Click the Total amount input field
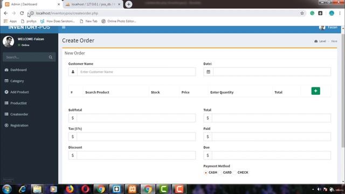345x194 pixels. 271,118
